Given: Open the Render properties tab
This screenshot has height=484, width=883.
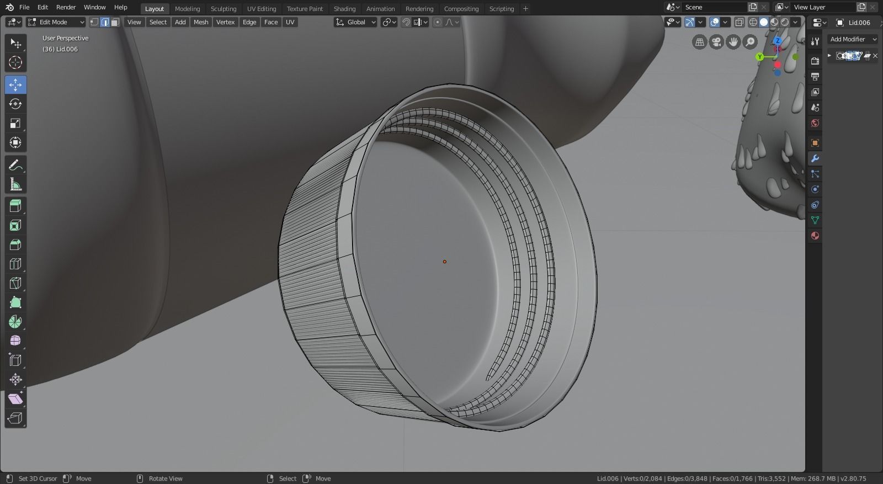Looking at the screenshot, I should 815,61.
